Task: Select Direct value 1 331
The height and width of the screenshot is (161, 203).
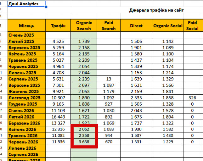Action: click(136, 142)
